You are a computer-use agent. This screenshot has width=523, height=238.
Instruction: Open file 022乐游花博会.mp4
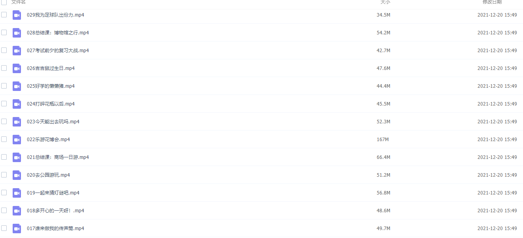point(48,140)
